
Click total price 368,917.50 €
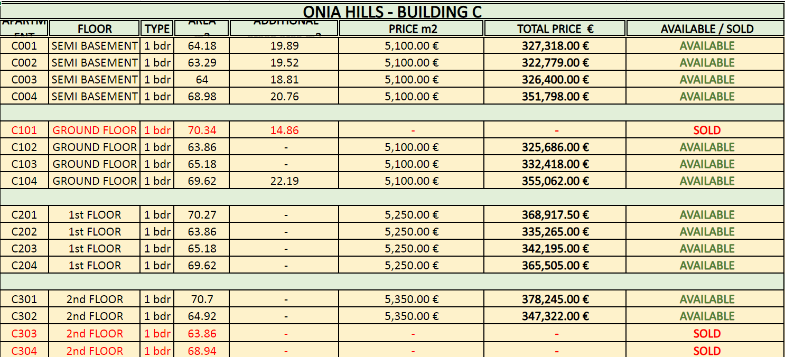(555, 215)
